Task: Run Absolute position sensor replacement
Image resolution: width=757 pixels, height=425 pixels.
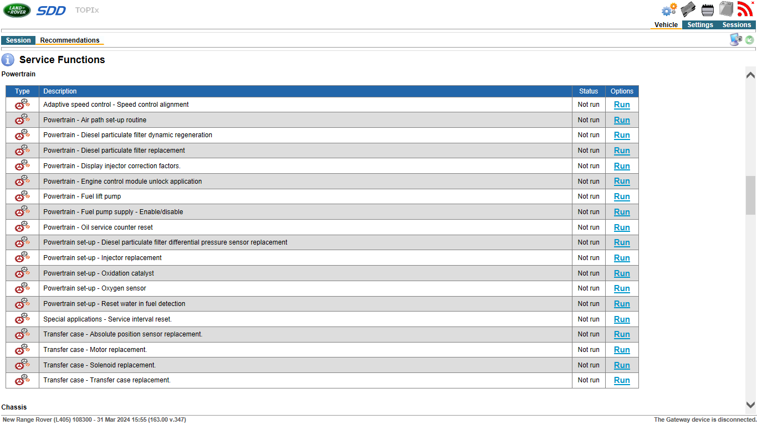Action: point(622,334)
